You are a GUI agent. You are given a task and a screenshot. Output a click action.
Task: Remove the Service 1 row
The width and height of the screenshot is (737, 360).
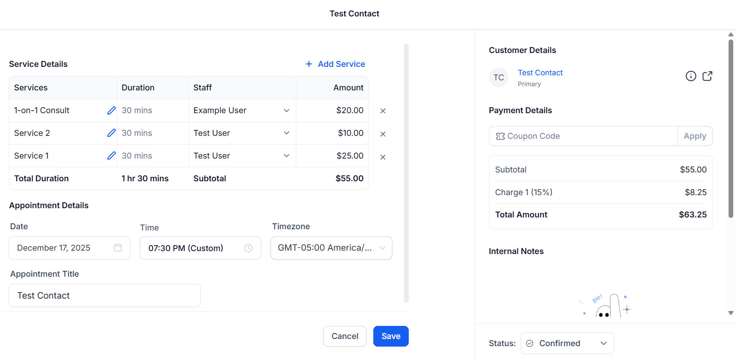pyautogui.click(x=383, y=157)
